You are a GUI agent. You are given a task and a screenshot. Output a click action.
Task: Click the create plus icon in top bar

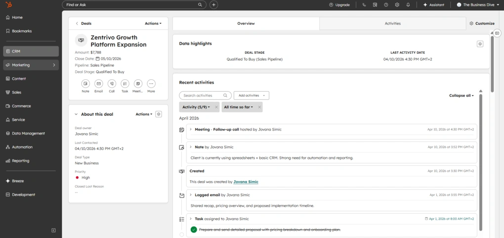coord(213,5)
